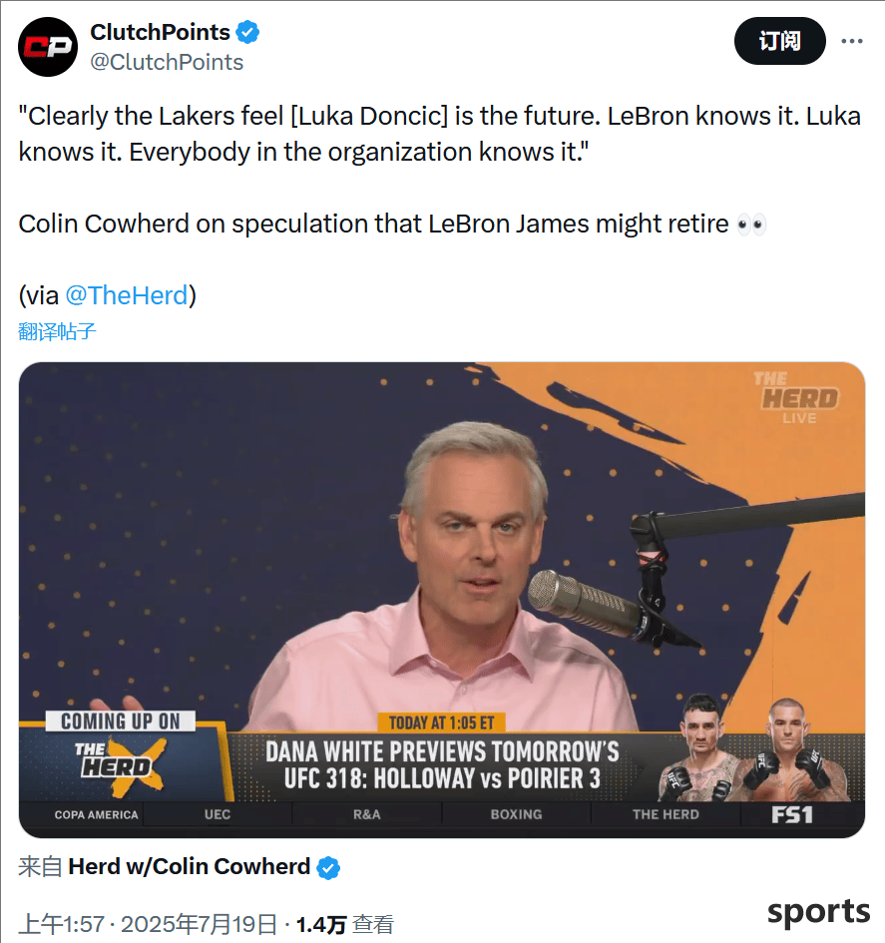View the 1.4万 查看 view count

[344, 924]
